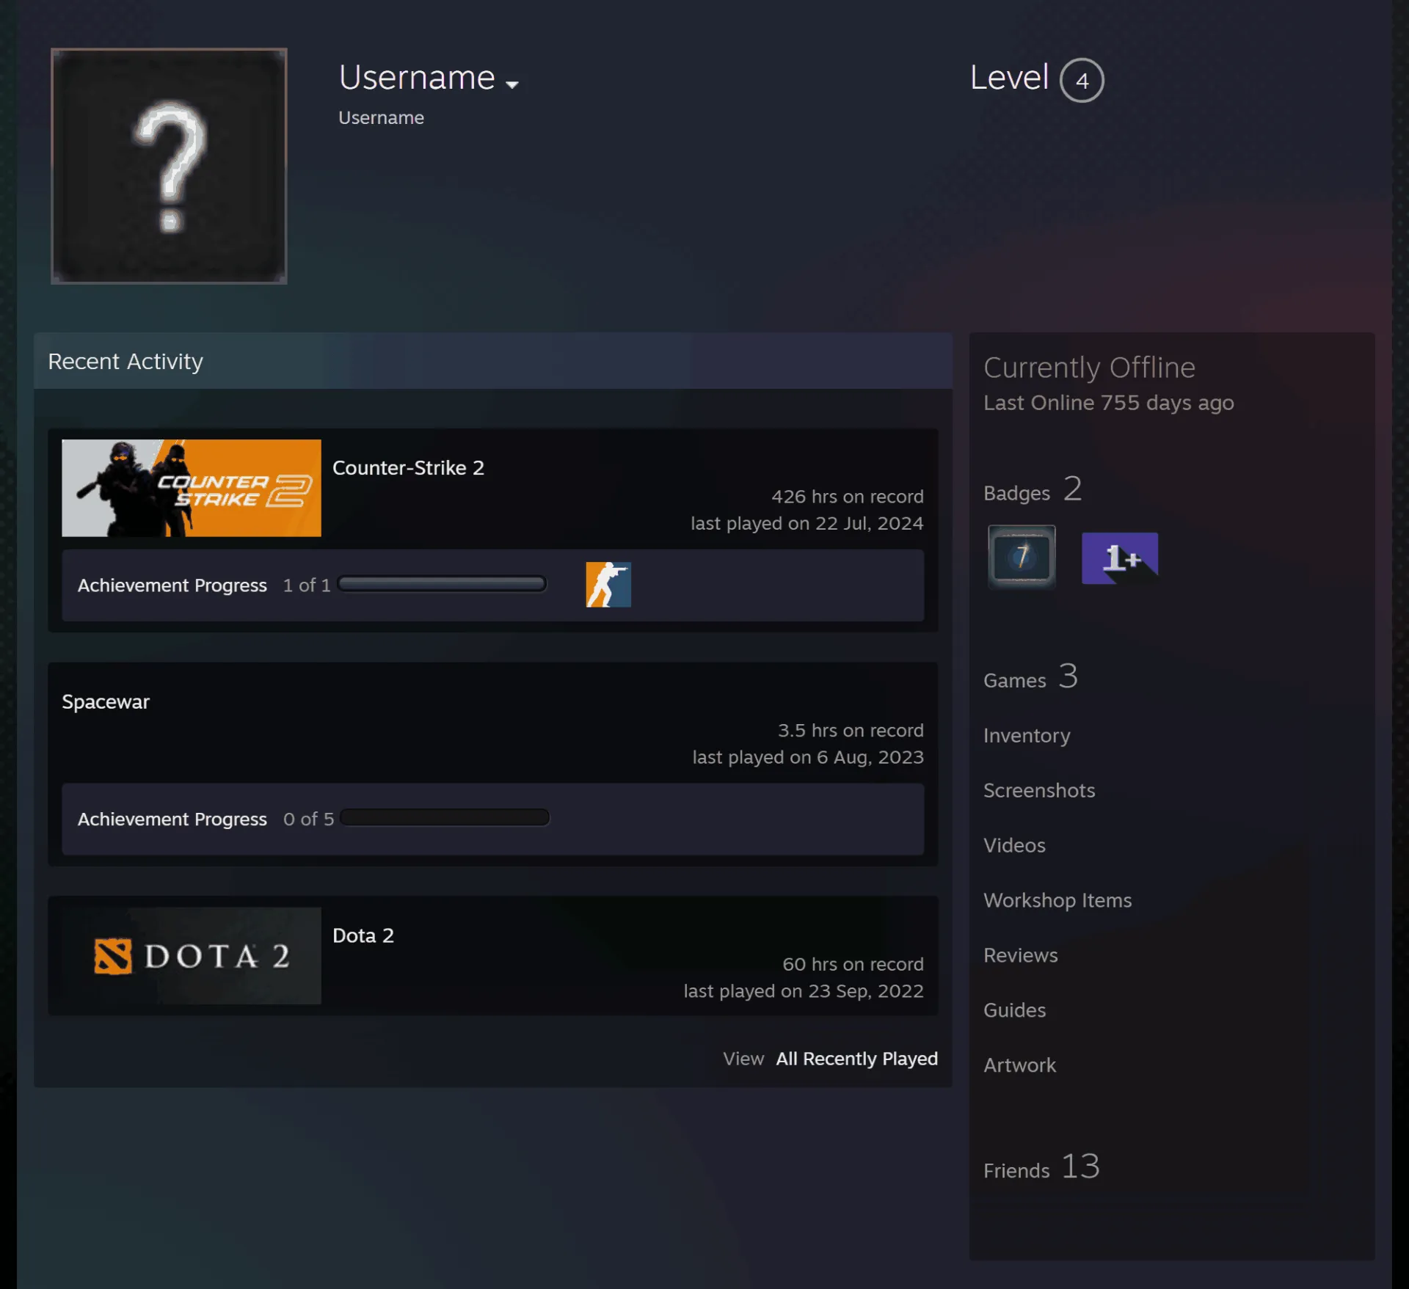Screen dimensions: 1409x1289
Task: Open the Counter-Strike 2 game banner
Action: [x=192, y=488]
